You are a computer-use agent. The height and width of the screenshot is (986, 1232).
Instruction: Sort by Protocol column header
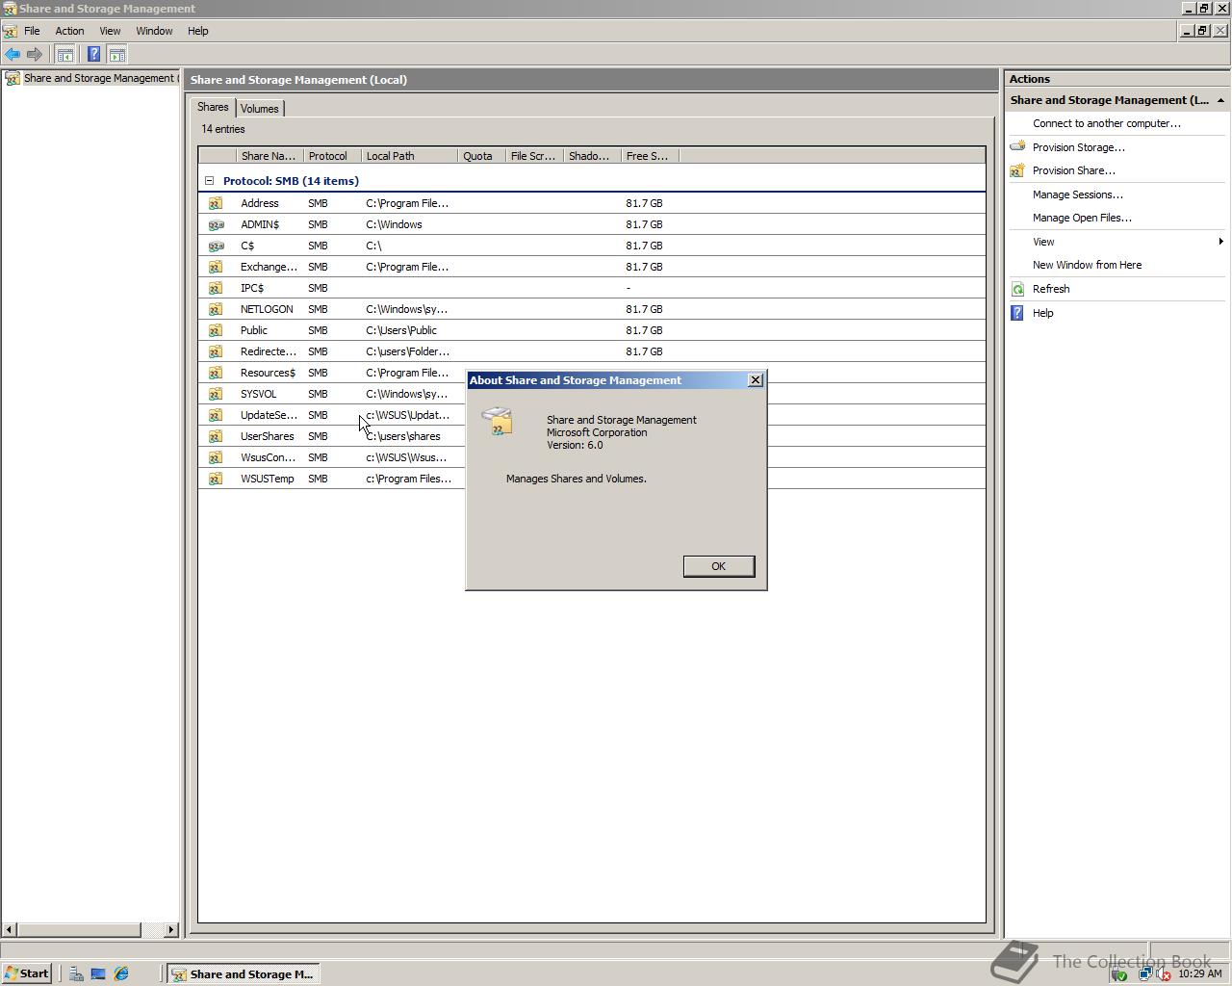(332, 155)
